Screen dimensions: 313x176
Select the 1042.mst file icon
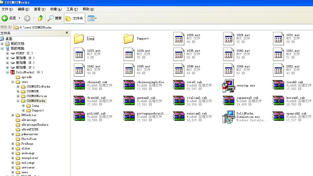[x=79, y=70]
